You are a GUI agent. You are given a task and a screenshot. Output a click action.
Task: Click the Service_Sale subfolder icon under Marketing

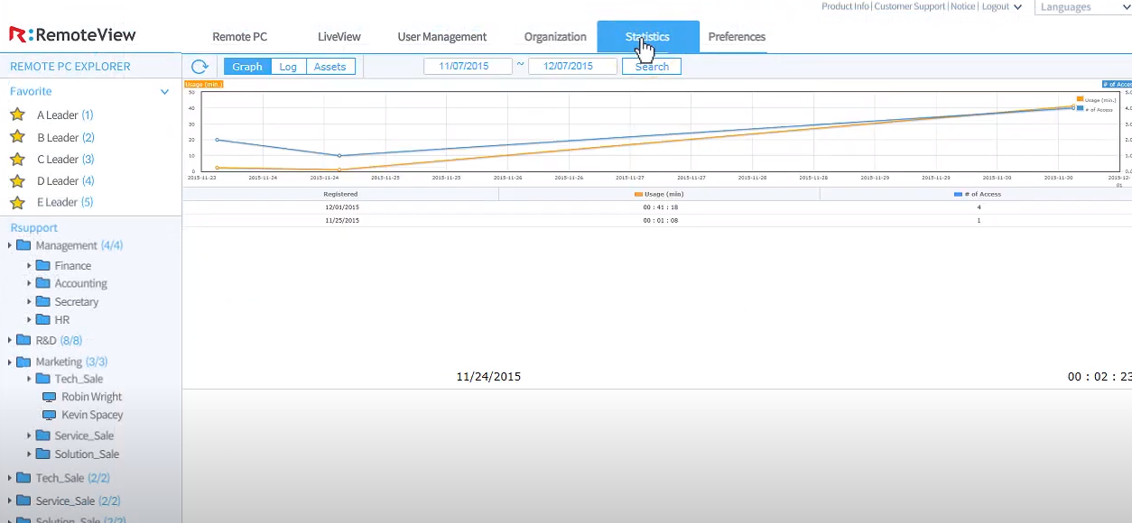pyautogui.click(x=42, y=436)
